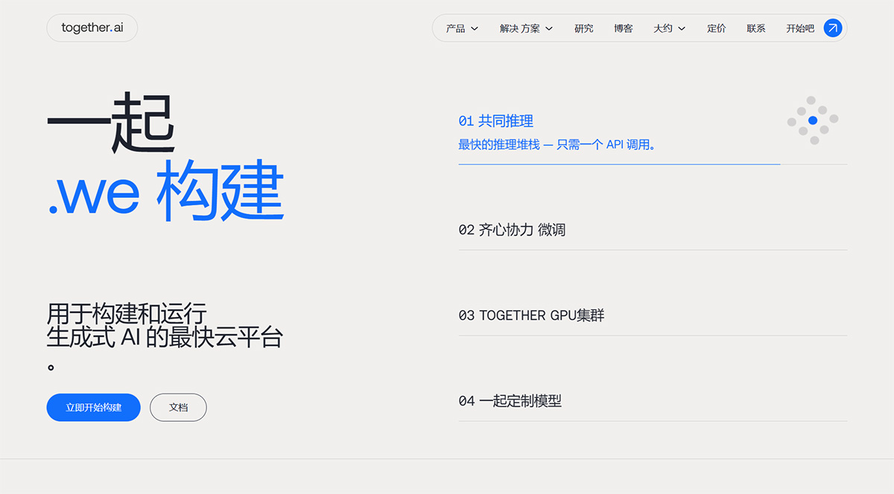
Task: Expand the 解决 方案 dropdown chevron
Action: coord(550,28)
